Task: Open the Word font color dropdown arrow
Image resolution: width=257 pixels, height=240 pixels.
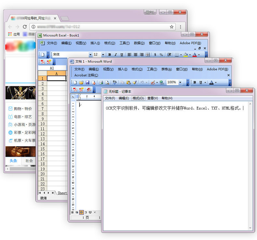Action: [x=216, y=82]
